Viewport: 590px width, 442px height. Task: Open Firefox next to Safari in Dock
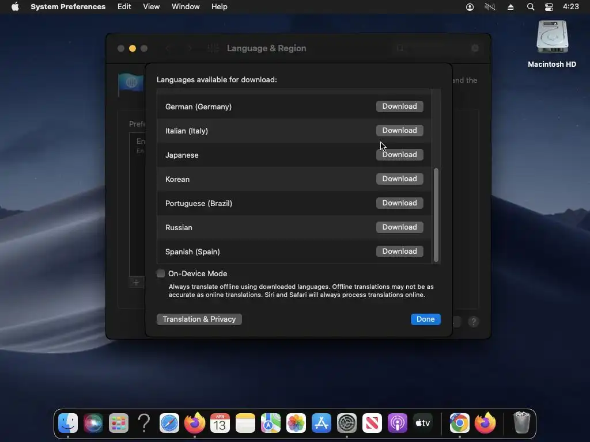tap(195, 423)
